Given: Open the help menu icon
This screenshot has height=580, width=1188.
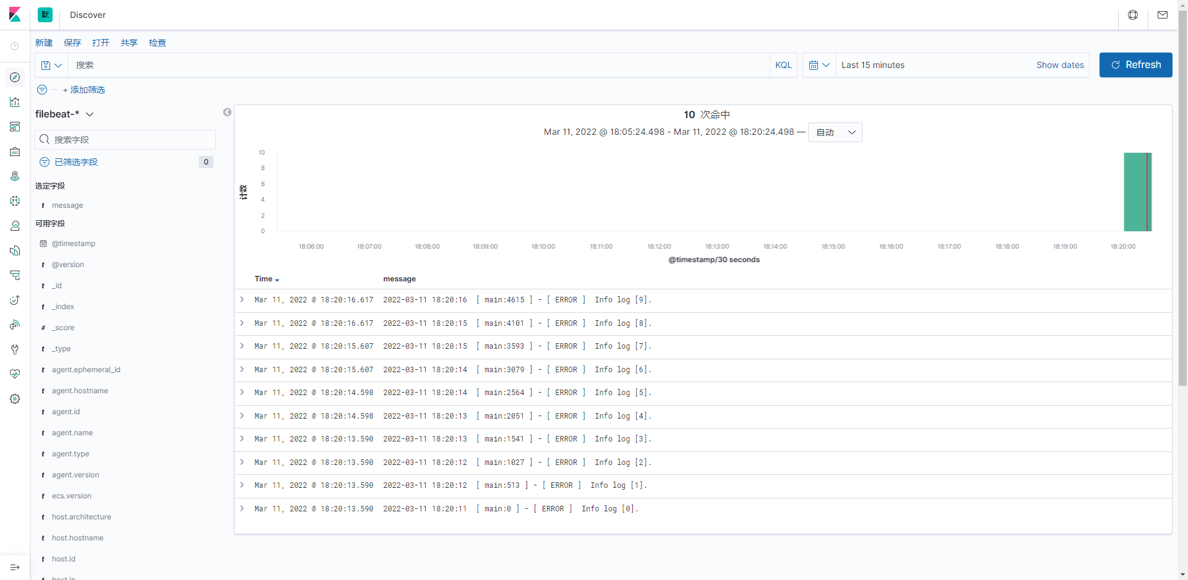Looking at the screenshot, I should (1133, 15).
